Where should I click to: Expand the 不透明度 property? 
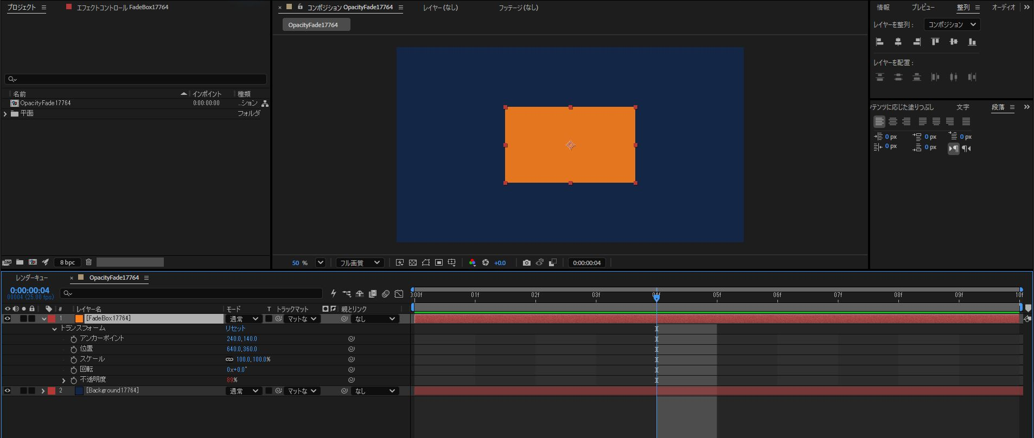click(x=64, y=381)
